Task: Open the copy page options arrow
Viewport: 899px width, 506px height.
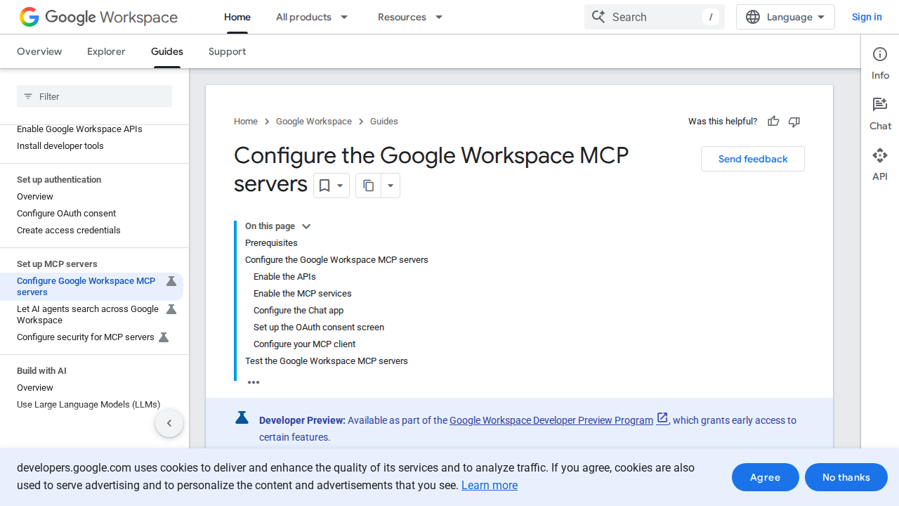Action: (x=391, y=186)
